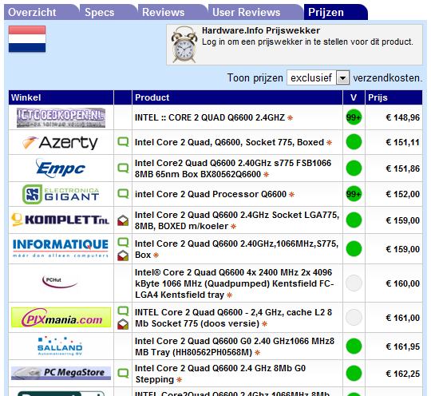Open intel Core 2 Quad Processor Q6600 link
431x396 pixels.
(x=211, y=194)
